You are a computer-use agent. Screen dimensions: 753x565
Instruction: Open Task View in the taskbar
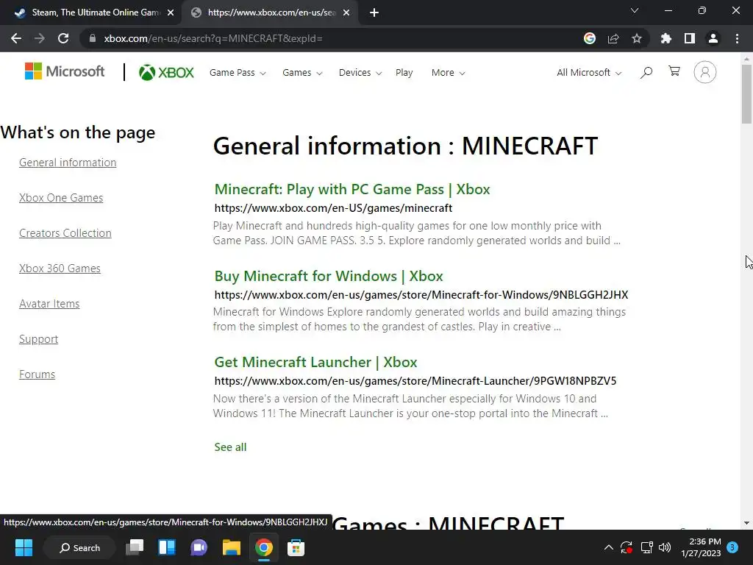coord(135,547)
